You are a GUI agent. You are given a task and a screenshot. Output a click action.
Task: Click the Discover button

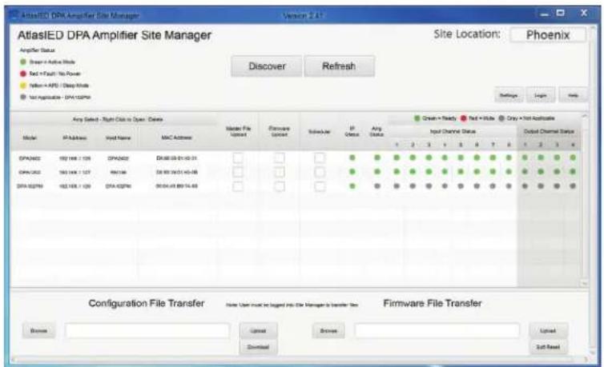tap(267, 66)
